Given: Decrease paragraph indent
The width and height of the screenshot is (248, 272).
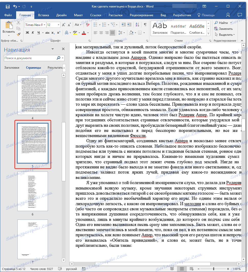Looking at the screenshot, I should (123, 25).
